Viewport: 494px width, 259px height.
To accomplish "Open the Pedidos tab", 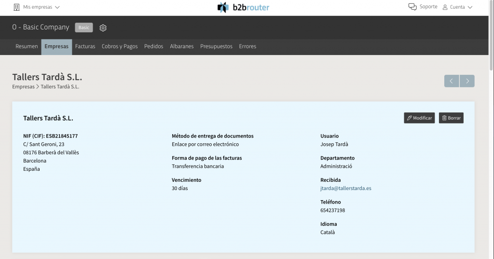I will click(x=153, y=47).
